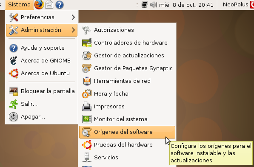Click the circuit card Controladores icon

(87, 43)
